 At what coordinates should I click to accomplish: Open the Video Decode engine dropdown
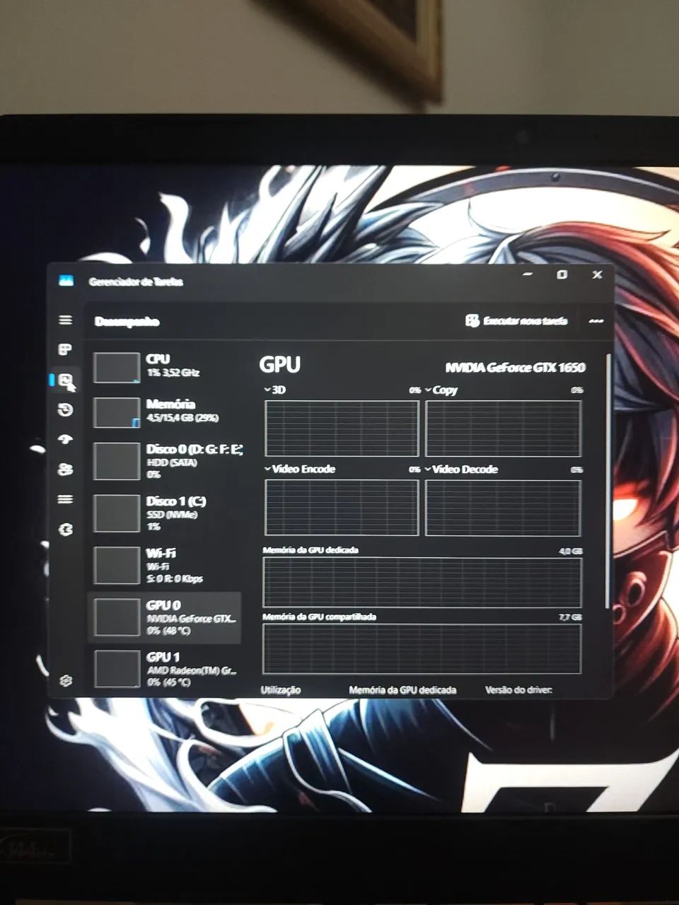tap(461, 469)
